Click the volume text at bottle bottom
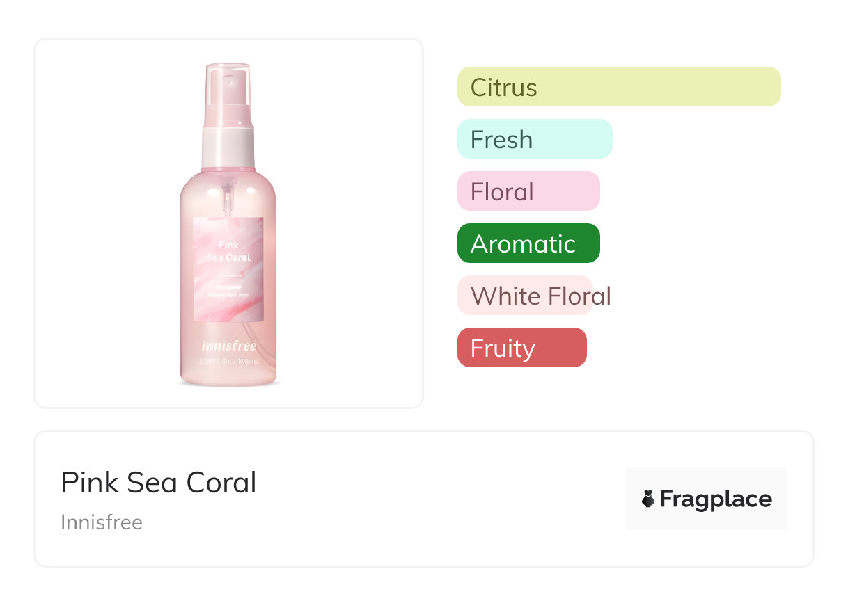Image resolution: width=848 pixels, height=601 pixels. 228,362
